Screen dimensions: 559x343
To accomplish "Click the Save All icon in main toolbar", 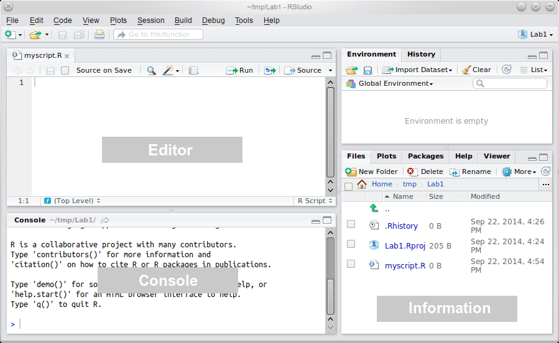I will (79, 35).
